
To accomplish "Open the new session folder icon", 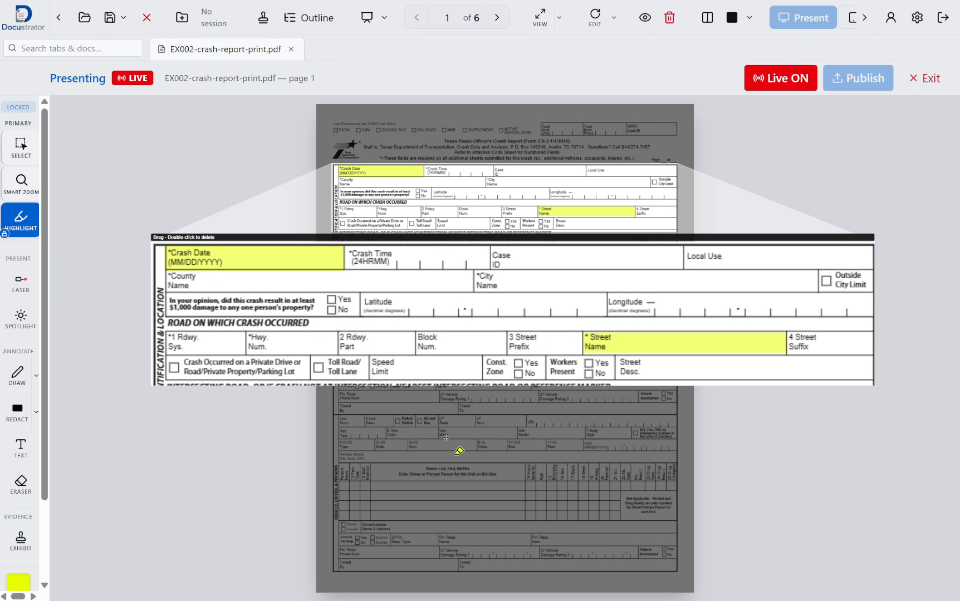I will (182, 17).
